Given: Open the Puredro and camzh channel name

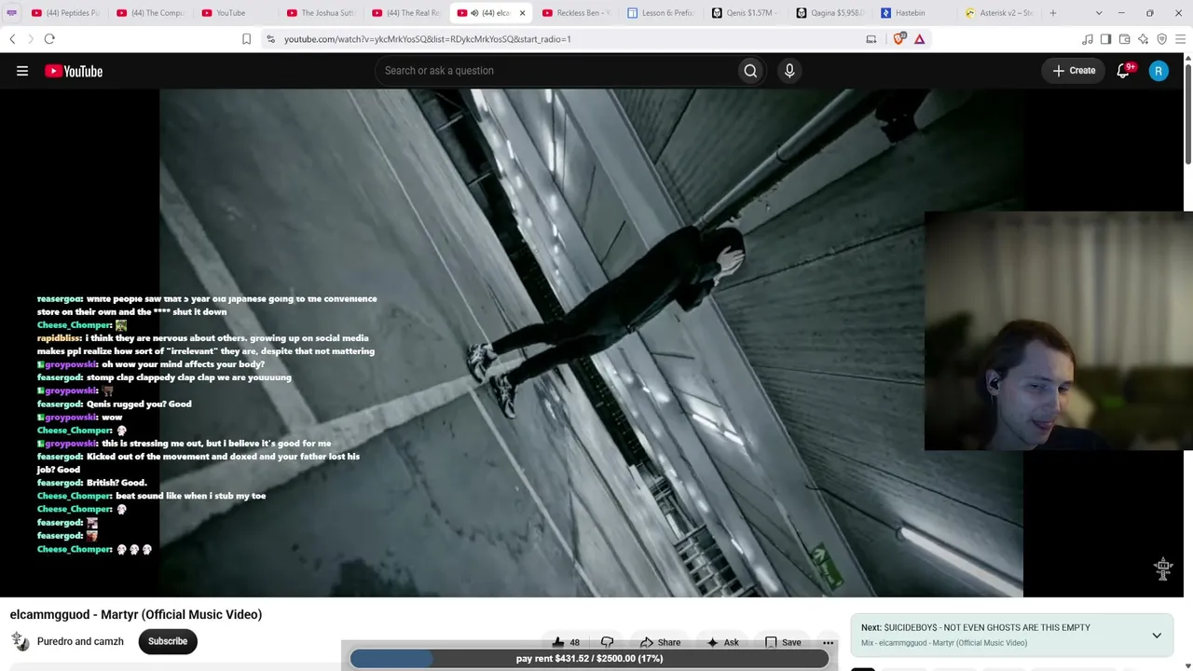Looking at the screenshot, I should (80, 641).
